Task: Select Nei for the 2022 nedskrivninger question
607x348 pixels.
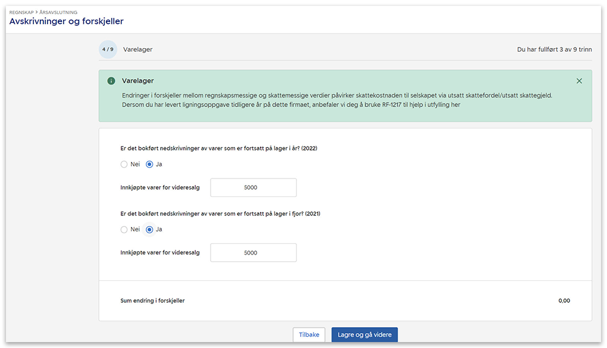Action: [x=124, y=164]
